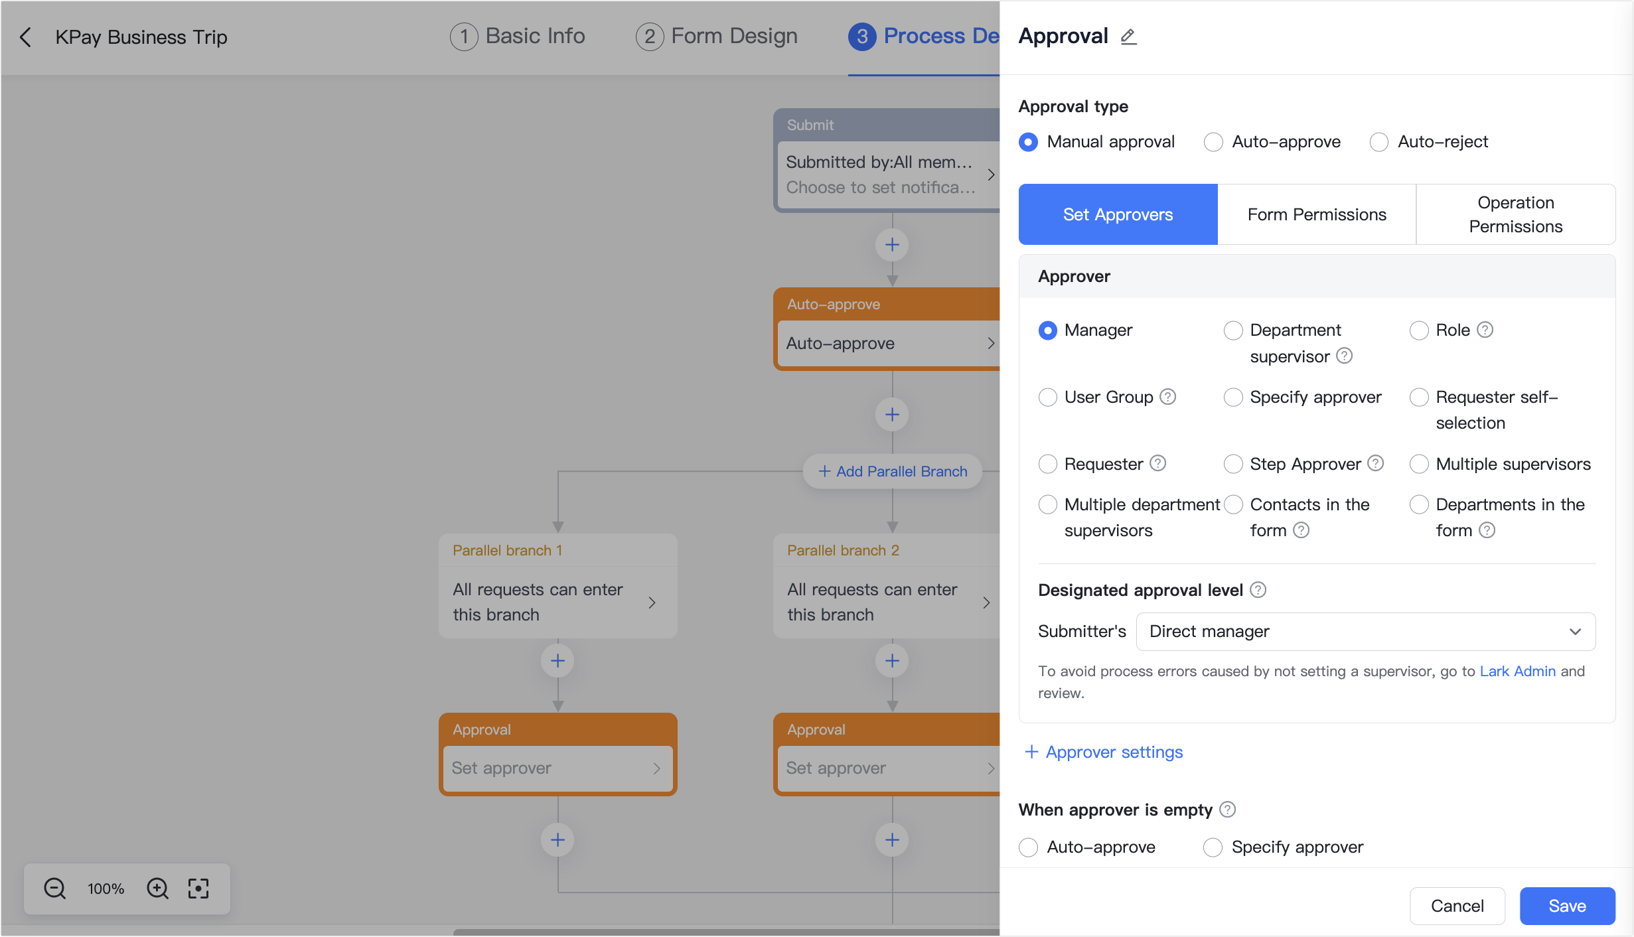Select the zoom in icon
The width and height of the screenshot is (1634, 937).
click(x=157, y=889)
